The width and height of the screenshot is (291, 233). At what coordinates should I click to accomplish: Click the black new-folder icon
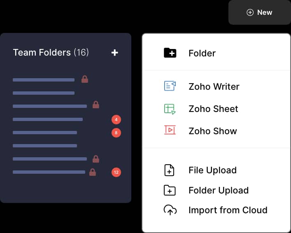click(170, 53)
